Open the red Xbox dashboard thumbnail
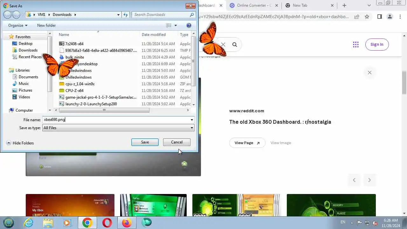Image resolution: width=407 pixels, height=229 pixels. coord(70,205)
